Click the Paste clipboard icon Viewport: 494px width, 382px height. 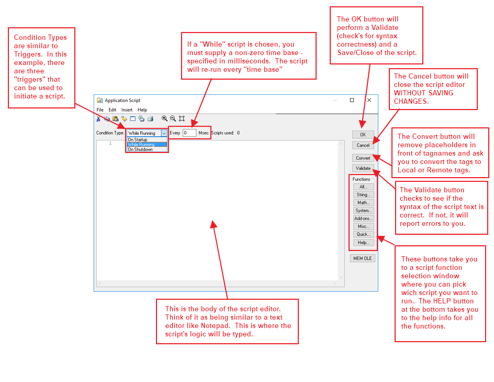115,119
